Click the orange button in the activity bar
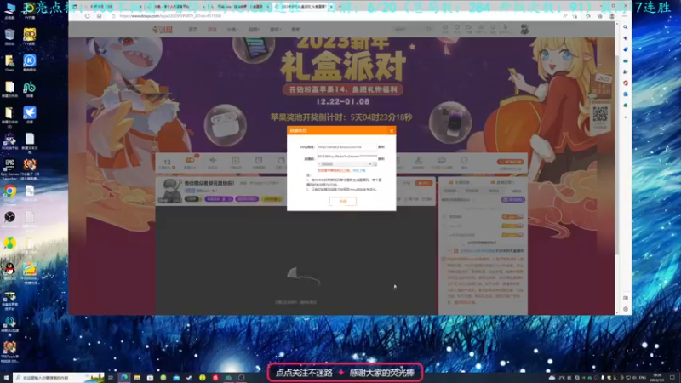 click(510, 162)
